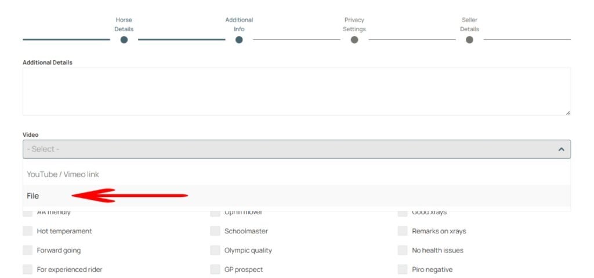
Task: Click inside the Additional Details text area
Action: [296, 91]
